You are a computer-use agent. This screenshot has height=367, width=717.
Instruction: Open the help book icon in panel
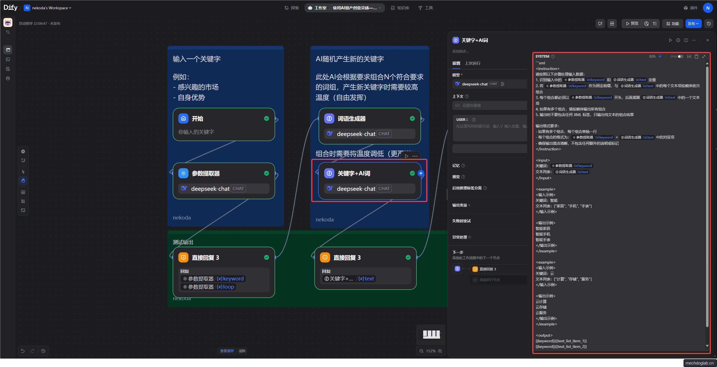[x=686, y=40]
